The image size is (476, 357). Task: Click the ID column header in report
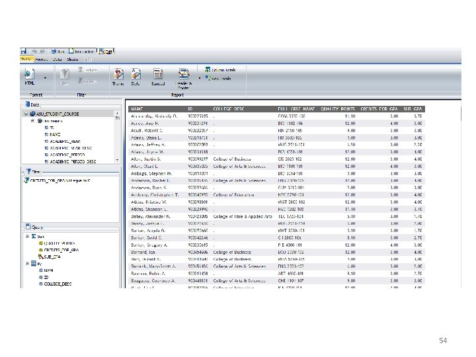(x=190, y=108)
